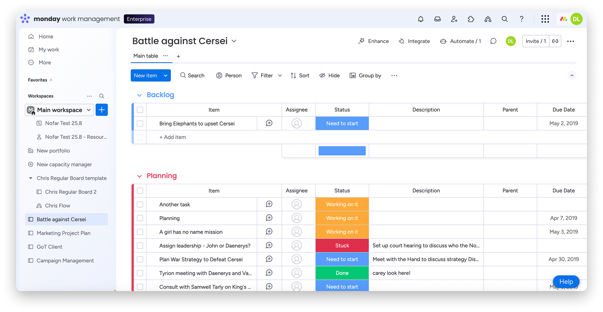Open conversation for A girl has no name mission

(269, 232)
